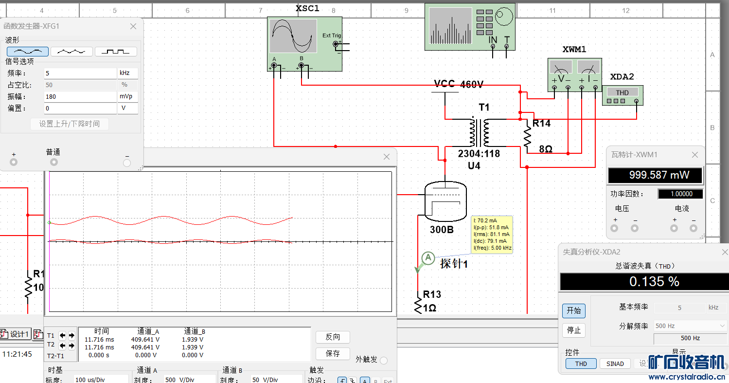Open the mVp amplitude unit dropdown
This screenshot has height=383, width=729.
click(128, 97)
